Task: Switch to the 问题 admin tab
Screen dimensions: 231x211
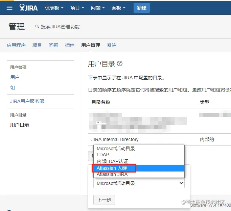Action: click(x=53, y=45)
